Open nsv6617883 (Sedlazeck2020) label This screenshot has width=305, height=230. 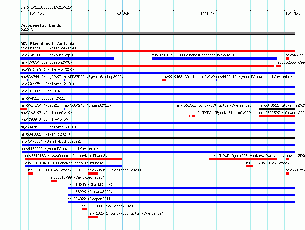pyautogui.click(x=108, y=206)
